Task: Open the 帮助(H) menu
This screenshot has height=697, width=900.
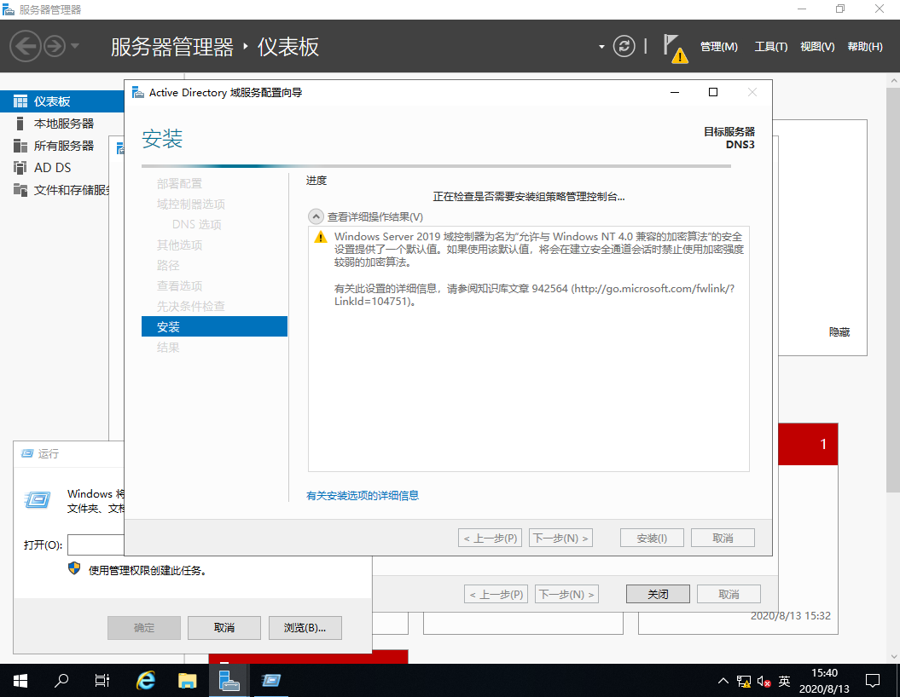Action: point(865,46)
